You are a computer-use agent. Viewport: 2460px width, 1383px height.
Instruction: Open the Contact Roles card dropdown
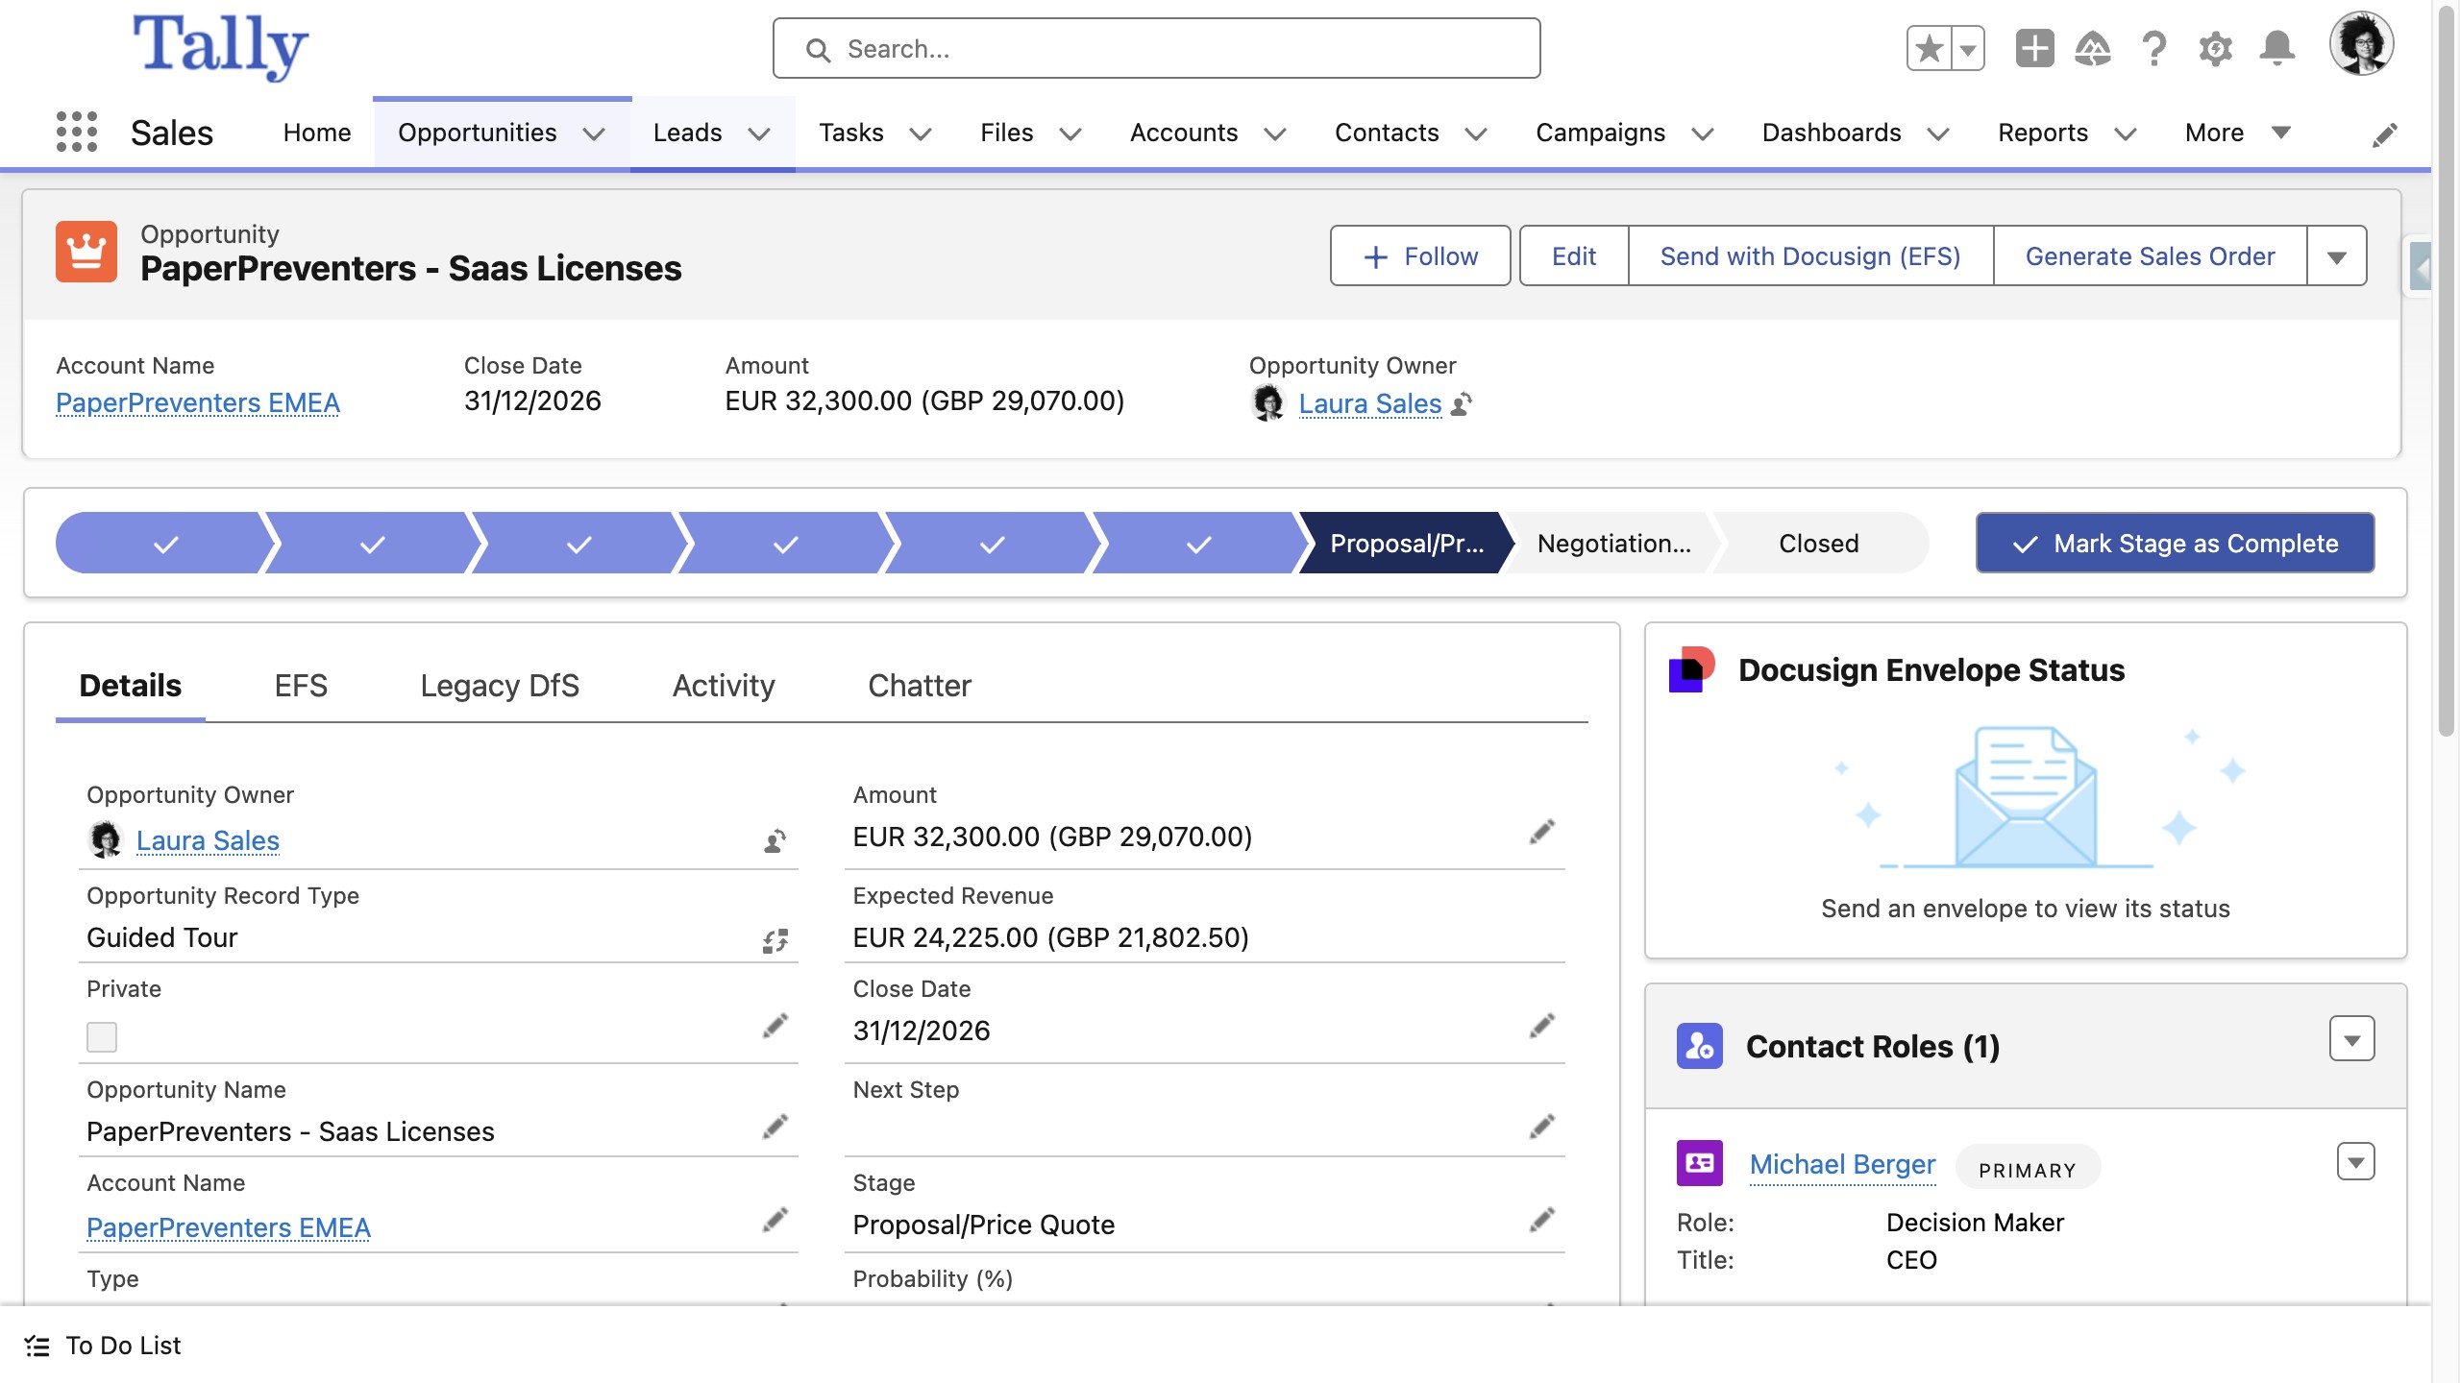click(2351, 1040)
